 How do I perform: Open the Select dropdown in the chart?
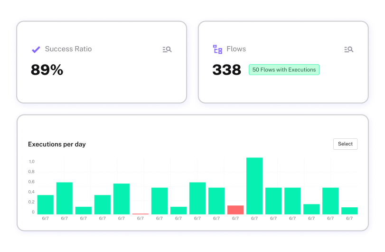(x=345, y=144)
